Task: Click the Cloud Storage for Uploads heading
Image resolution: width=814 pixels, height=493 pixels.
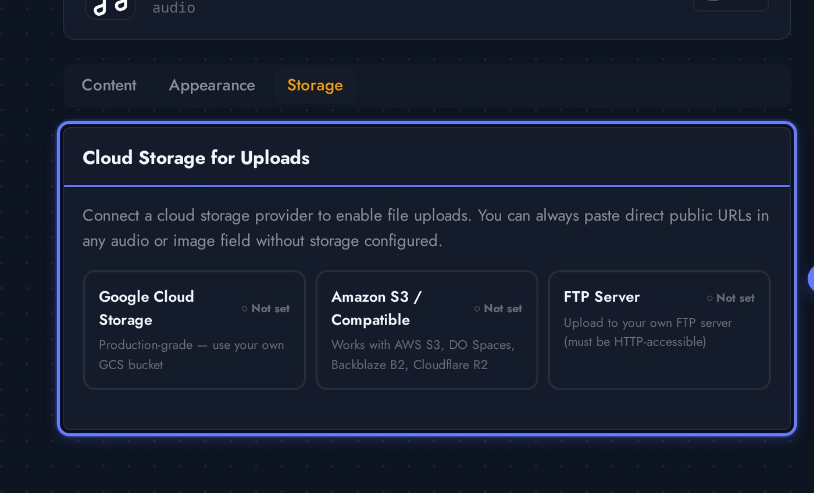Action: click(196, 158)
